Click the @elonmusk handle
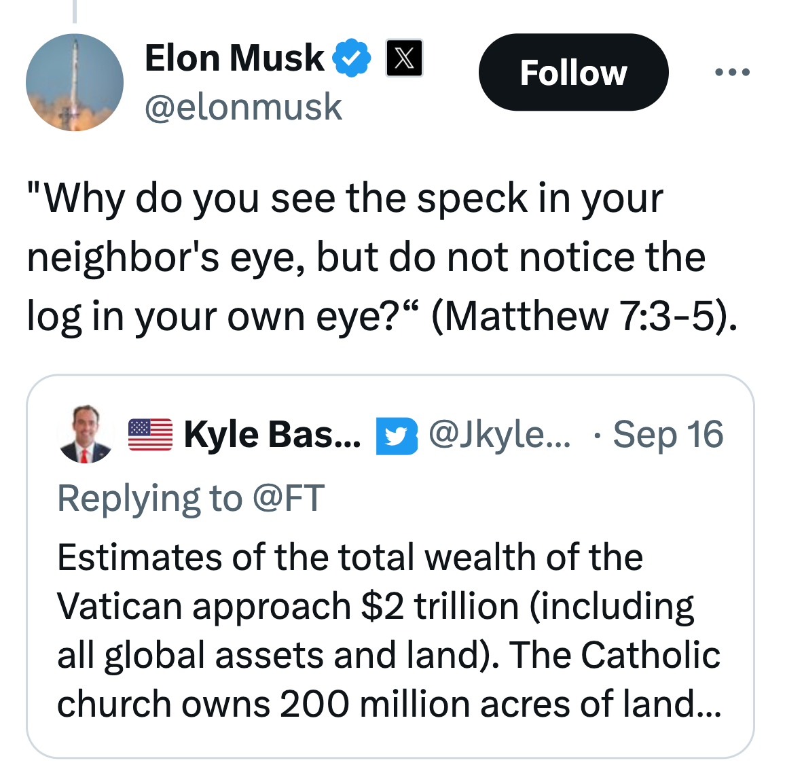 (x=243, y=107)
